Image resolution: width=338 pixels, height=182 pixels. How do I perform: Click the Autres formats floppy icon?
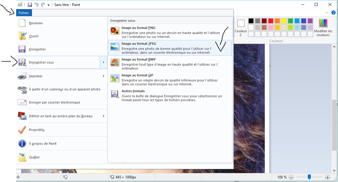(x=115, y=94)
